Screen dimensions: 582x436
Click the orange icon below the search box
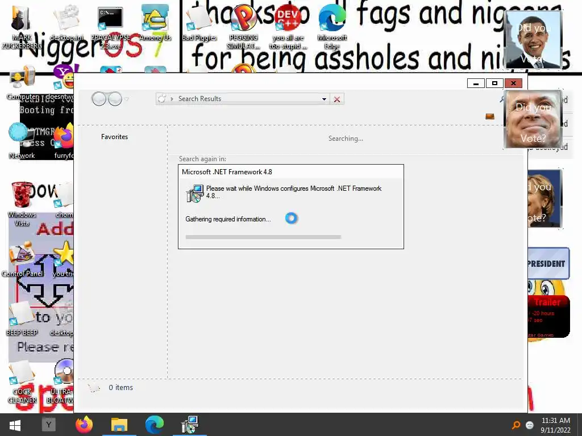[489, 116]
